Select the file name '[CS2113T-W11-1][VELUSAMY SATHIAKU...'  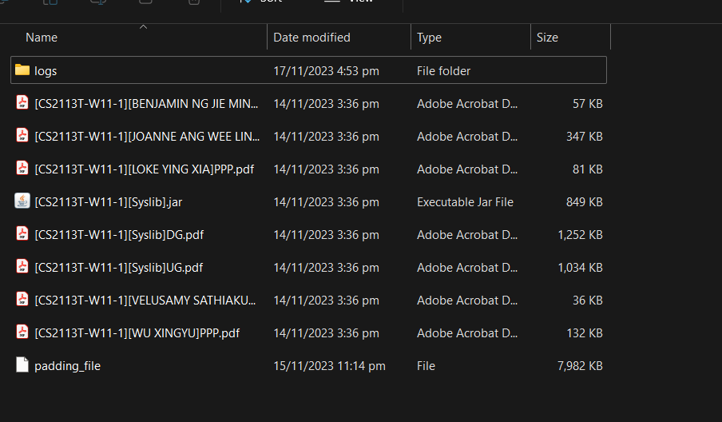coord(145,300)
